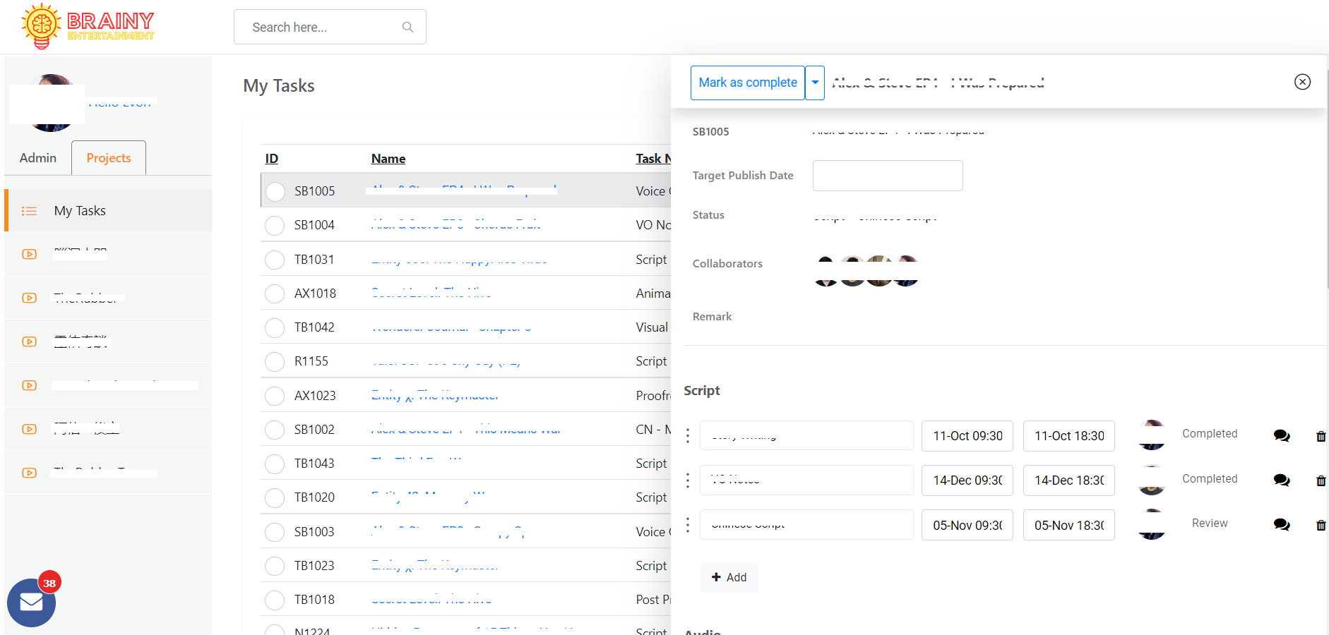
Task: Delete the 14-Dec script row
Action: (x=1321, y=481)
